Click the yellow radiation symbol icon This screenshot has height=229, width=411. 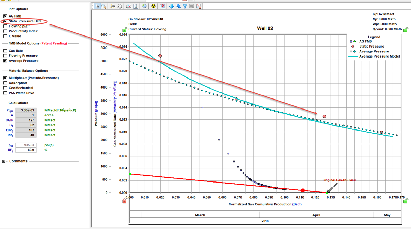coord(153,6)
